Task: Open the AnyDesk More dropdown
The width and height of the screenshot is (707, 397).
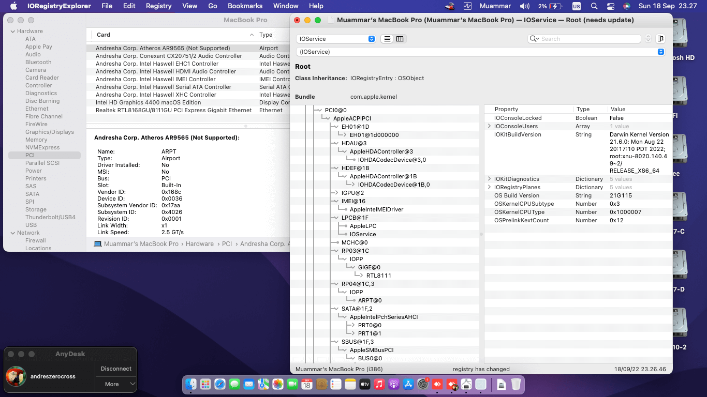Action: [116, 384]
